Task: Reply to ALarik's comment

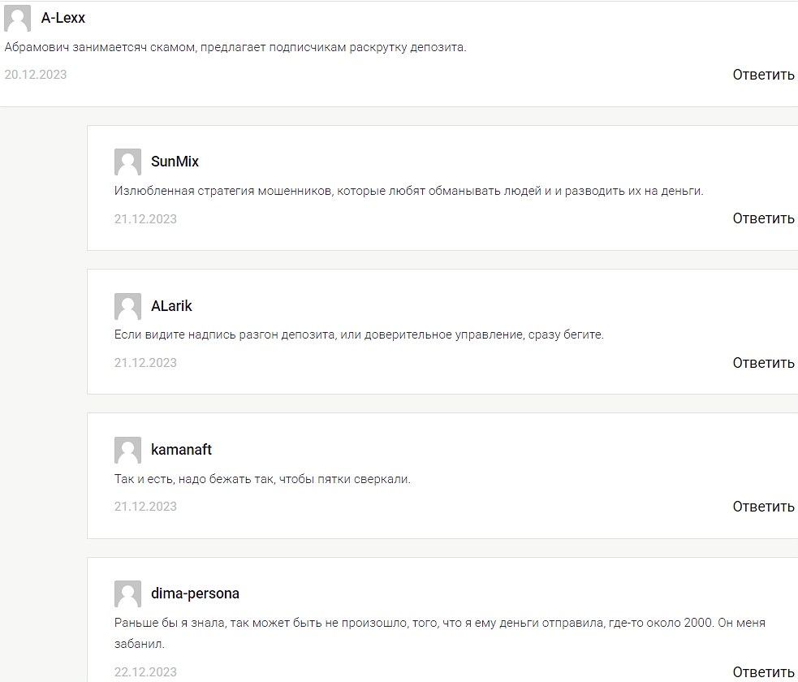Action: click(763, 363)
